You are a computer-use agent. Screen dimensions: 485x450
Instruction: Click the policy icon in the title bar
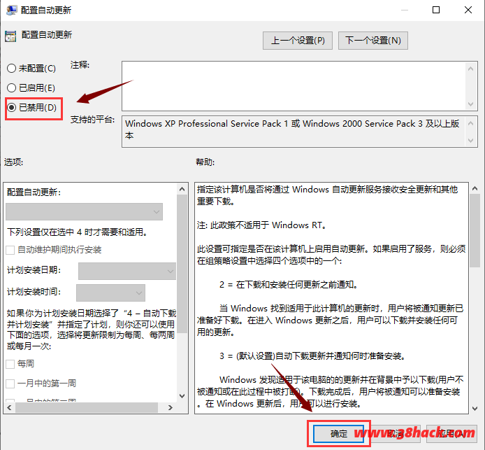point(10,10)
